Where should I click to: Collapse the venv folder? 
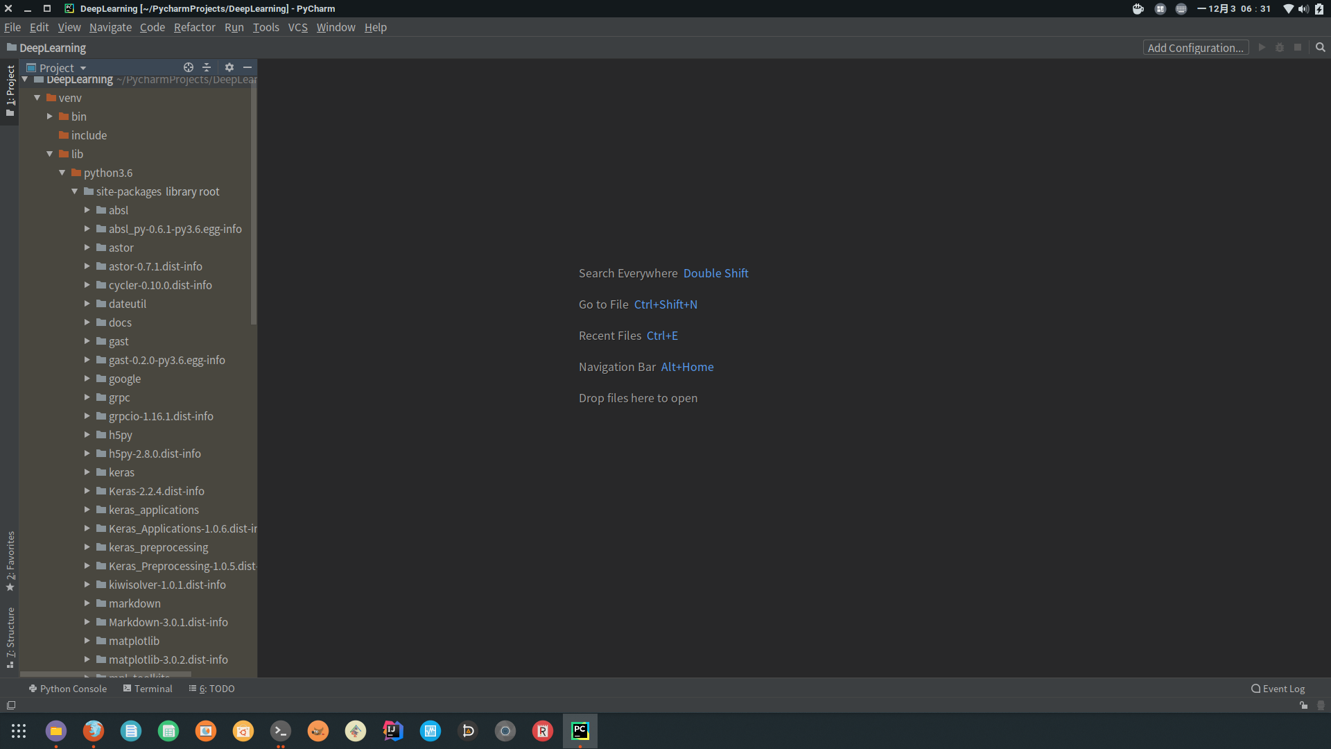point(37,98)
